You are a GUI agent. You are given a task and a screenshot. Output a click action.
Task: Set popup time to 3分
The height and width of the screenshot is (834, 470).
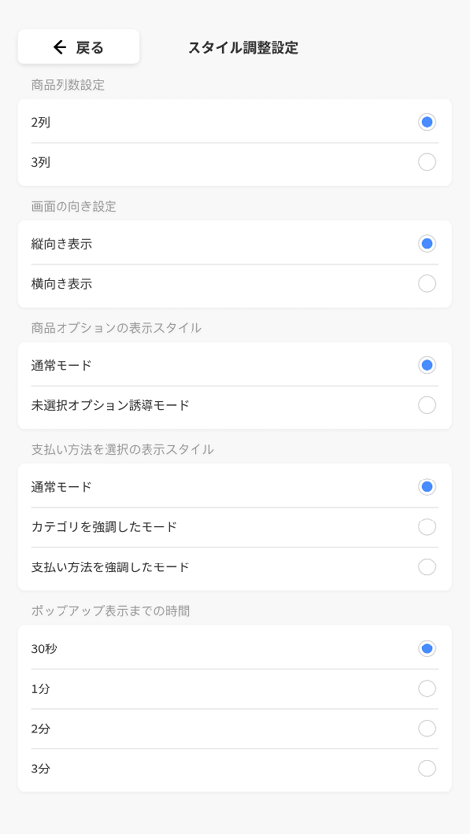(427, 769)
